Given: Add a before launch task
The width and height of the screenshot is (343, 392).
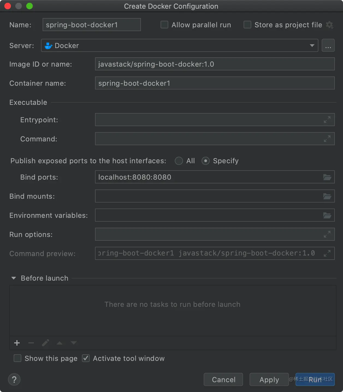Looking at the screenshot, I should (x=17, y=343).
